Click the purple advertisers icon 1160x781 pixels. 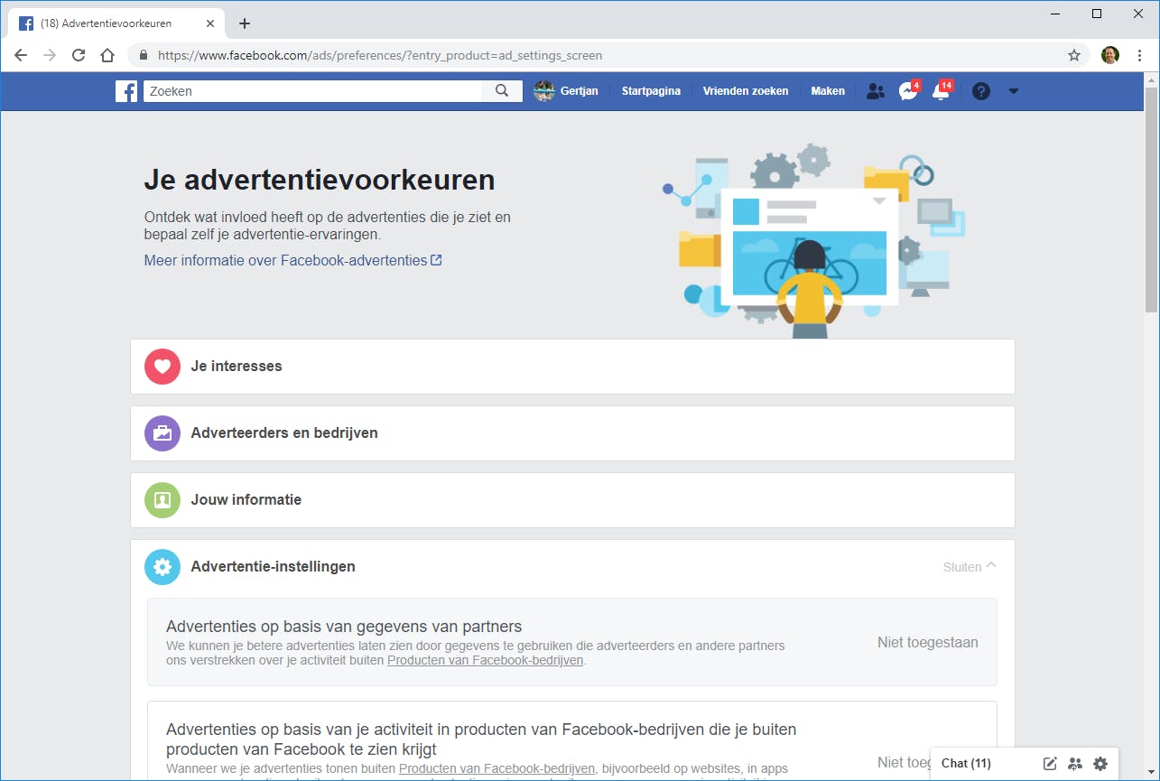pos(162,433)
